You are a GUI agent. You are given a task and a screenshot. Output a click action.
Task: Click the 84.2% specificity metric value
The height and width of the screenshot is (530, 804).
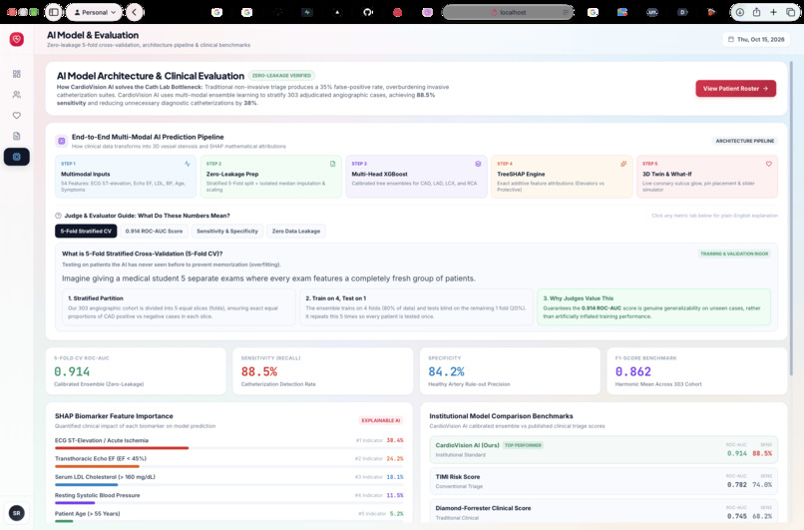[446, 371]
